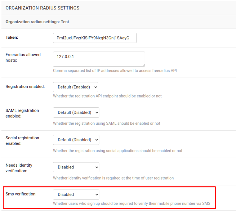Open the Needs identity verification dropdown
The image size is (236, 211).
click(76, 167)
